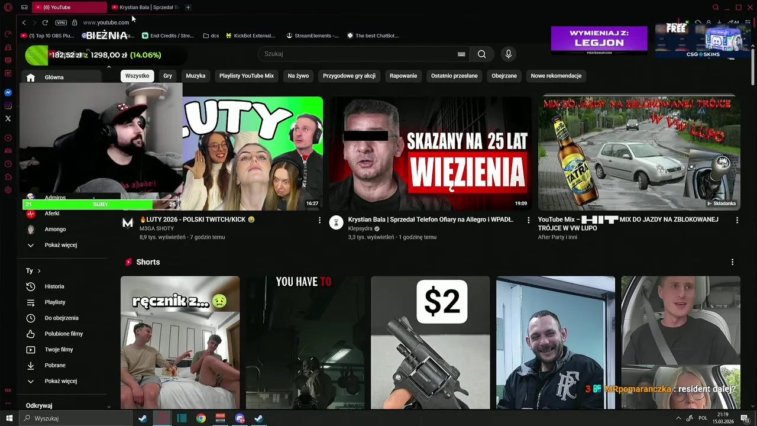Reload the YouTube page

pyautogui.click(x=45, y=22)
